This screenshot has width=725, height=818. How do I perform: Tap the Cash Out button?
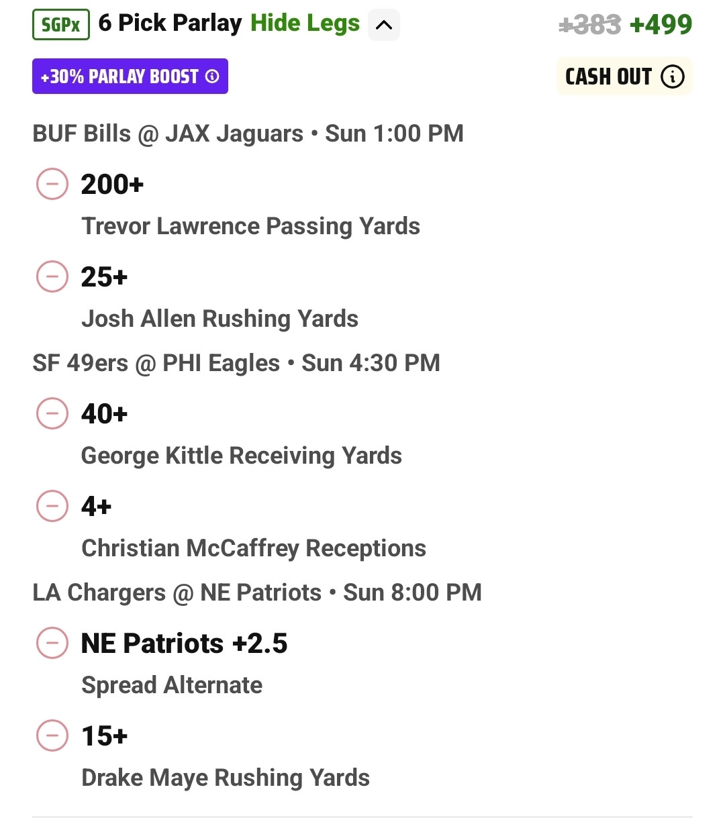pos(624,76)
